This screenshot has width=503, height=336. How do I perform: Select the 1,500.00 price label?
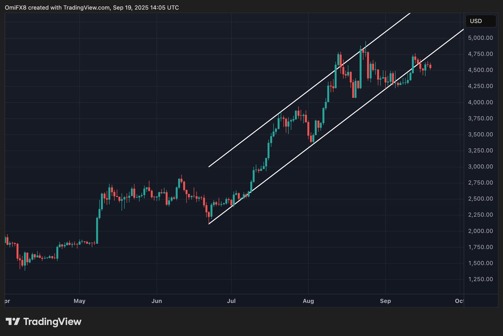[x=481, y=263]
